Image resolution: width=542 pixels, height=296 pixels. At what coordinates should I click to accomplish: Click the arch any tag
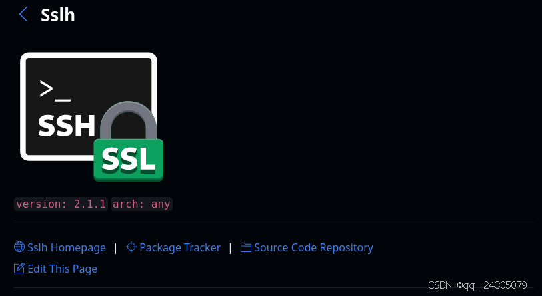pyautogui.click(x=141, y=204)
